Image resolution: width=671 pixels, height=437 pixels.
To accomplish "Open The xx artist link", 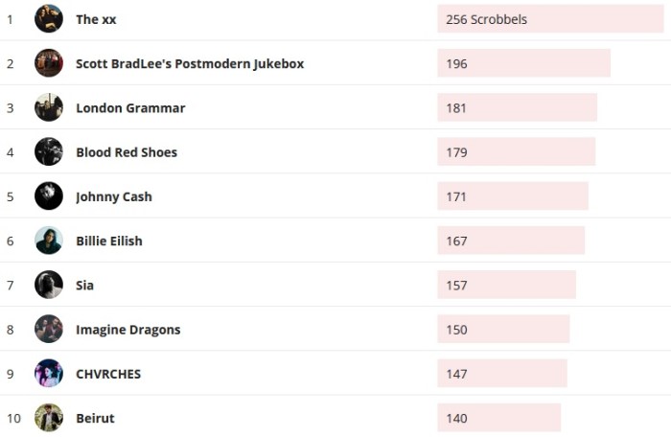I will 96,19.
